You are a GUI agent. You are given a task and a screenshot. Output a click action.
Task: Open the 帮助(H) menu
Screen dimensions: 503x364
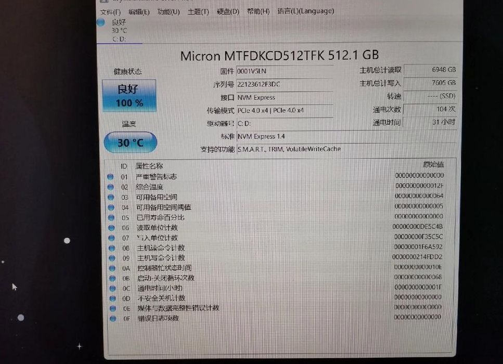tap(258, 11)
